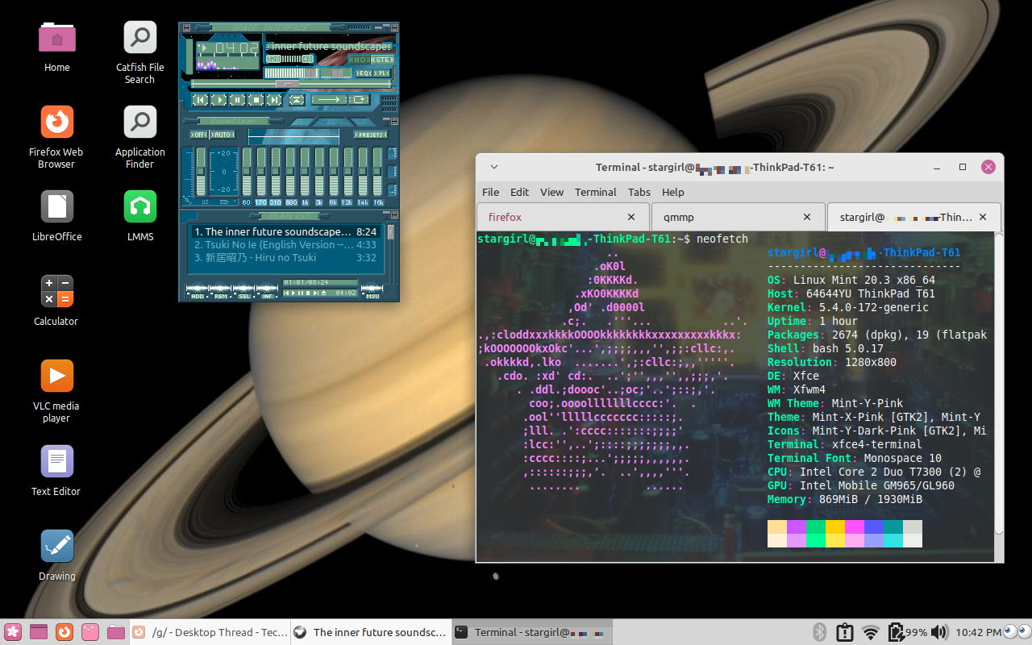Open the playlist INF menu
This screenshot has width=1032, height=645.
click(x=267, y=293)
